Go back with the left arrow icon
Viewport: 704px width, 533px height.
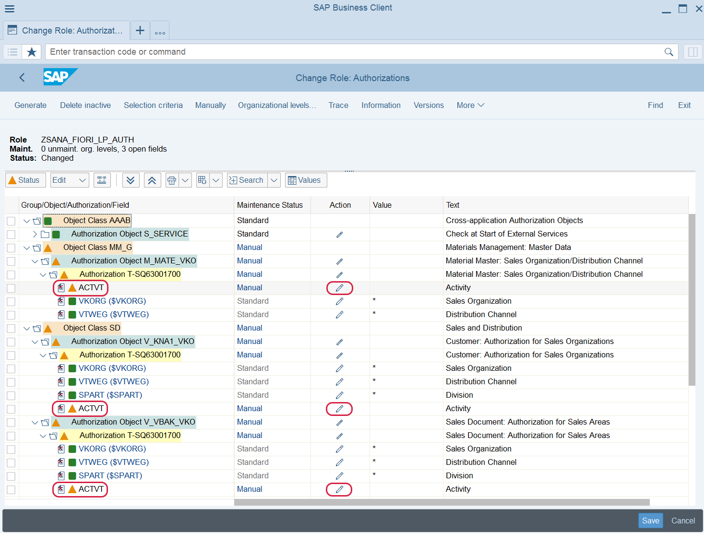22,78
